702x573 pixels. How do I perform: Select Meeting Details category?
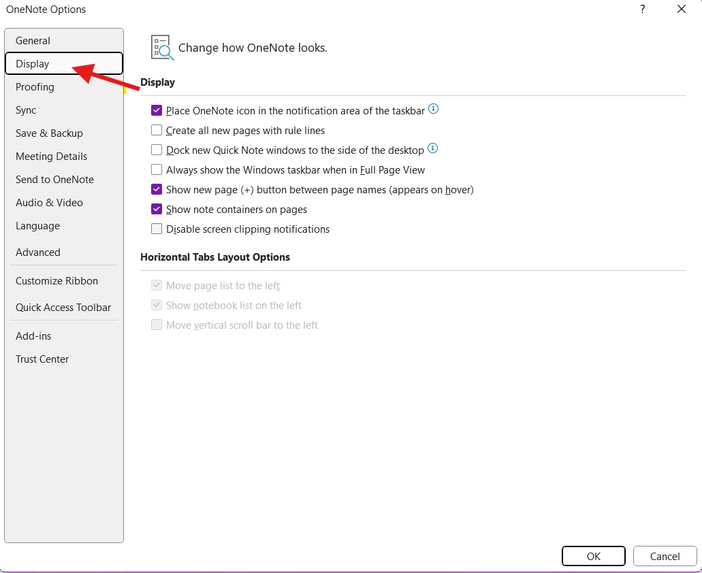63,156
